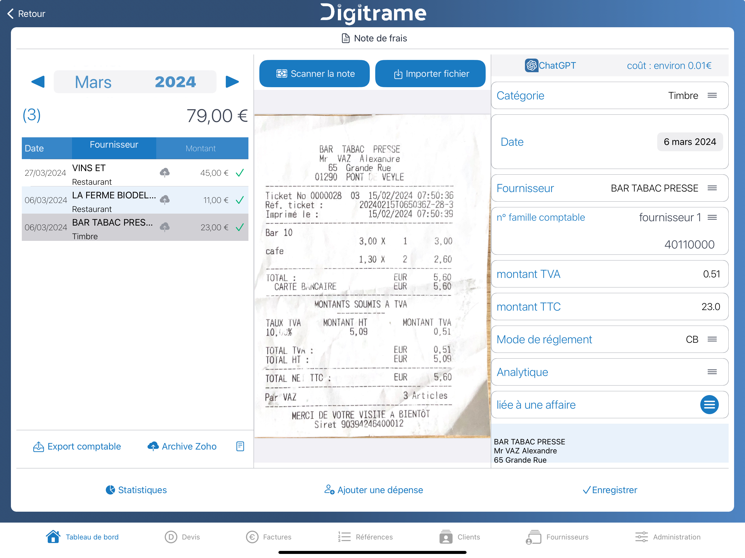Open Analytique dropdown menu icon

pos(712,372)
